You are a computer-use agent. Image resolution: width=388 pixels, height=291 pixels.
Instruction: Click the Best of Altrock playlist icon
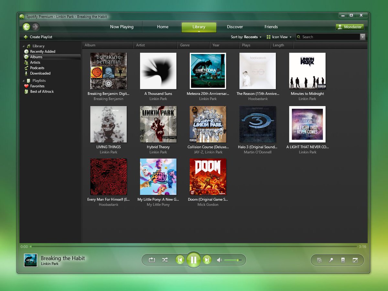click(x=26, y=92)
